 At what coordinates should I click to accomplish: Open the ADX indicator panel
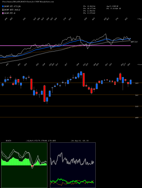(x=73, y=165)
